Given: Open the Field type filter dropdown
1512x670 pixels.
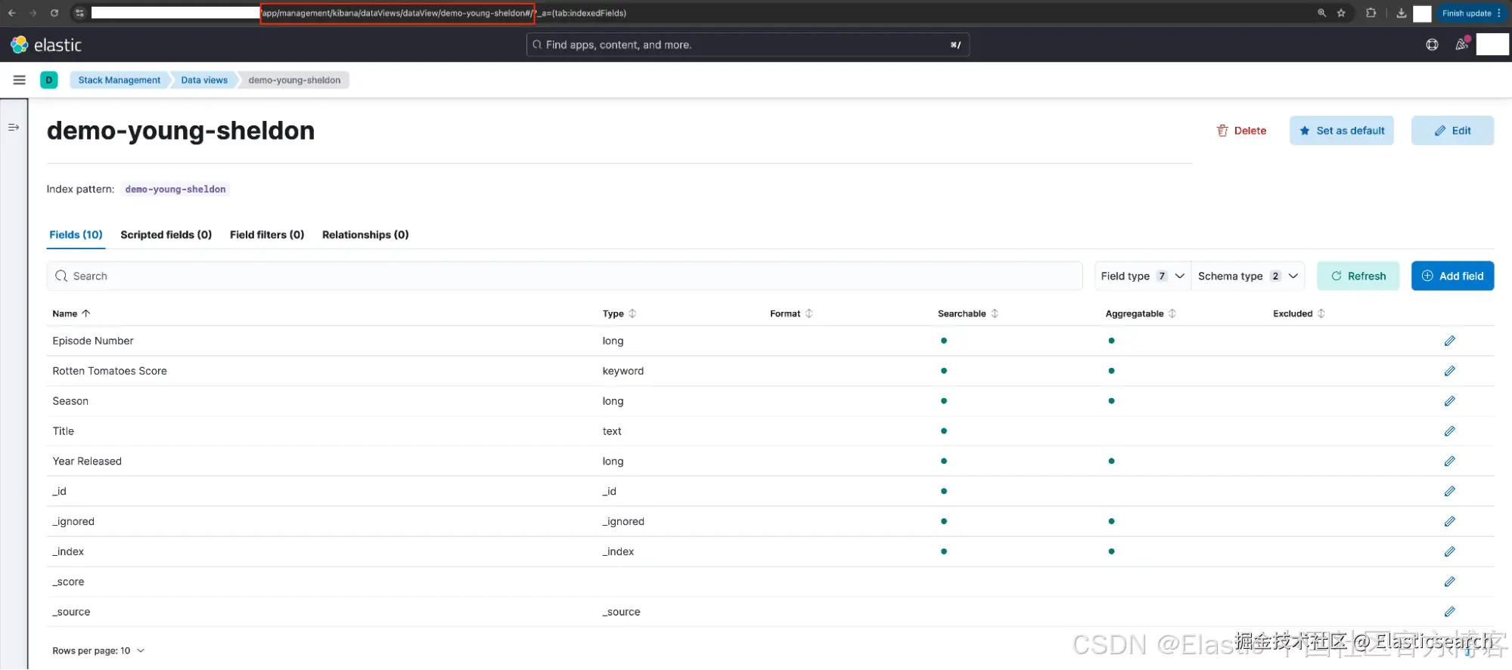Looking at the screenshot, I should point(1142,276).
